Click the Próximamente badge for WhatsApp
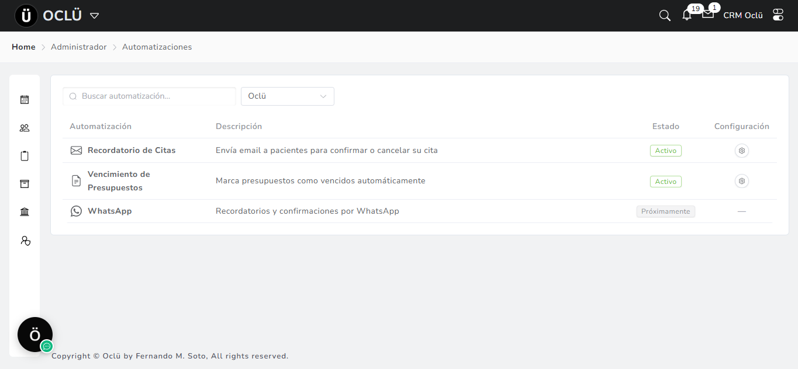The image size is (798, 369). coord(666,211)
